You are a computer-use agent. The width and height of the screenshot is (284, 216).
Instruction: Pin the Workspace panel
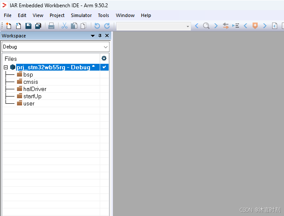click(100, 36)
